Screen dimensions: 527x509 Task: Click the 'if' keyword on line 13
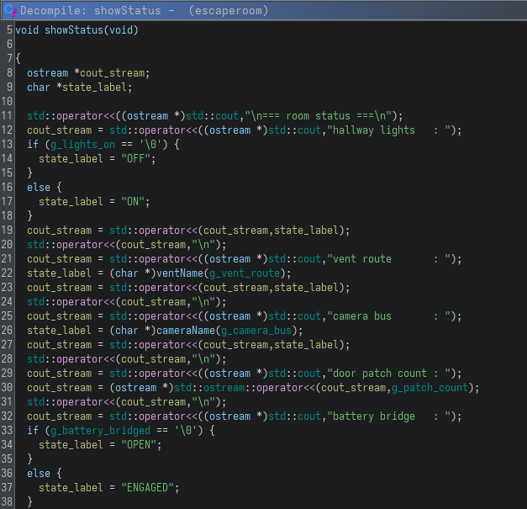pos(33,145)
